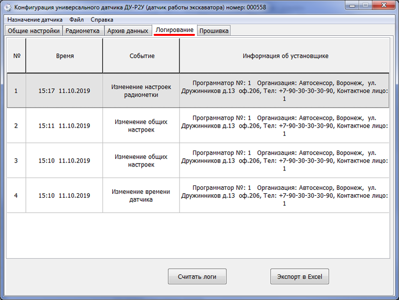Switch to the Общие настройки tab

[x=33, y=31]
